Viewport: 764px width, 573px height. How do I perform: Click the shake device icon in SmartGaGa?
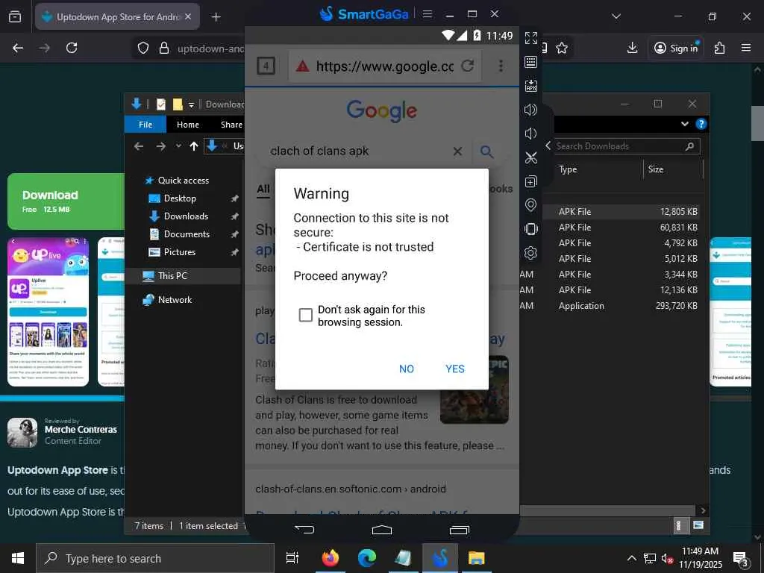(530, 228)
